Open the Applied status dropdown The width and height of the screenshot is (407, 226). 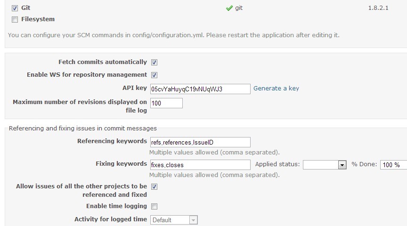coord(325,165)
